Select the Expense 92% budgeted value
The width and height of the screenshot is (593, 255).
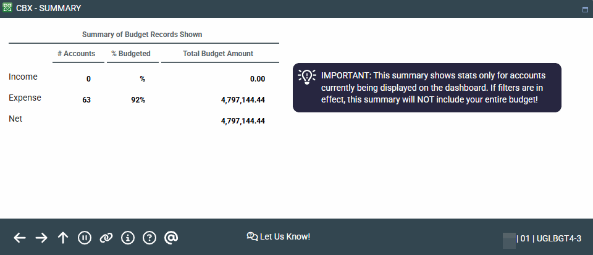click(138, 100)
